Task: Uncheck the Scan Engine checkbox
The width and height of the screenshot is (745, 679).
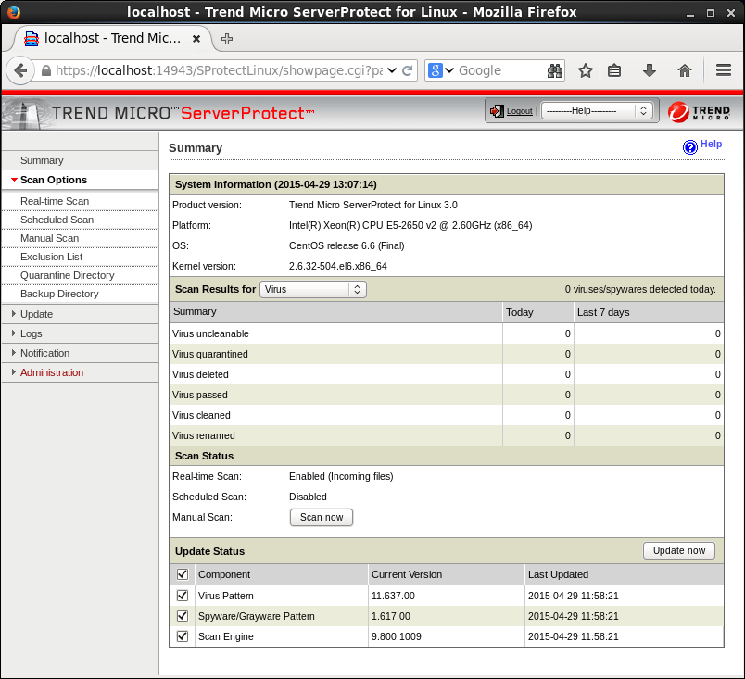Action: pos(182,636)
